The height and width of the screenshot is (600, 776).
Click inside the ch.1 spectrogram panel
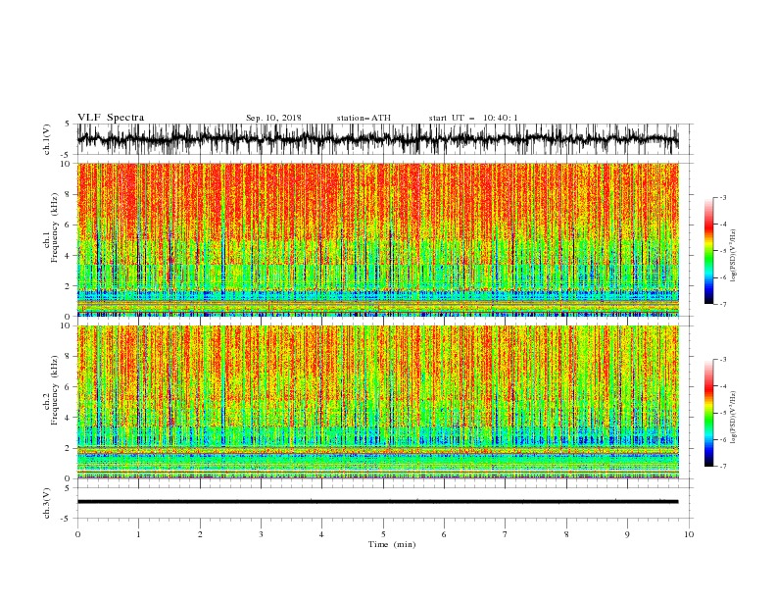pyautogui.click(x=377, y=239)
